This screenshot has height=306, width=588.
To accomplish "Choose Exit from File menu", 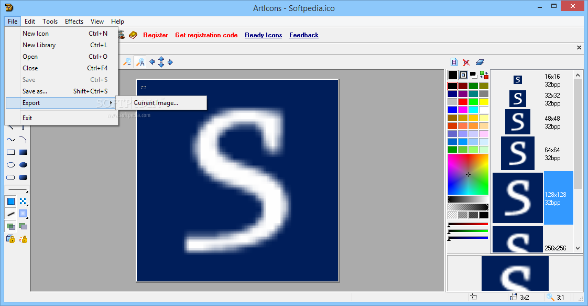I will (62, 118).
